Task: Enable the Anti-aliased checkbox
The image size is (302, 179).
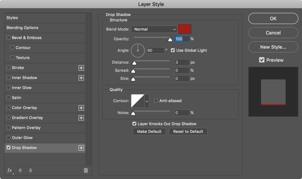Action: [x=156, y=100]
